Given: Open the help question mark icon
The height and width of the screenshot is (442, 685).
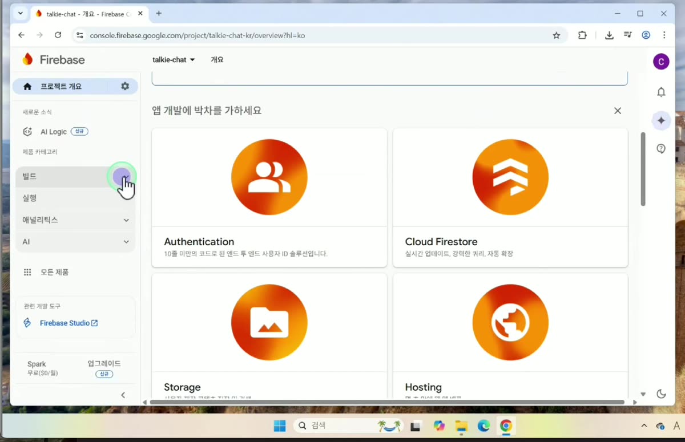Looking at the screenshot, I should [661, 149].
